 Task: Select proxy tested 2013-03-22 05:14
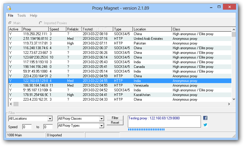tap(120, 71)
